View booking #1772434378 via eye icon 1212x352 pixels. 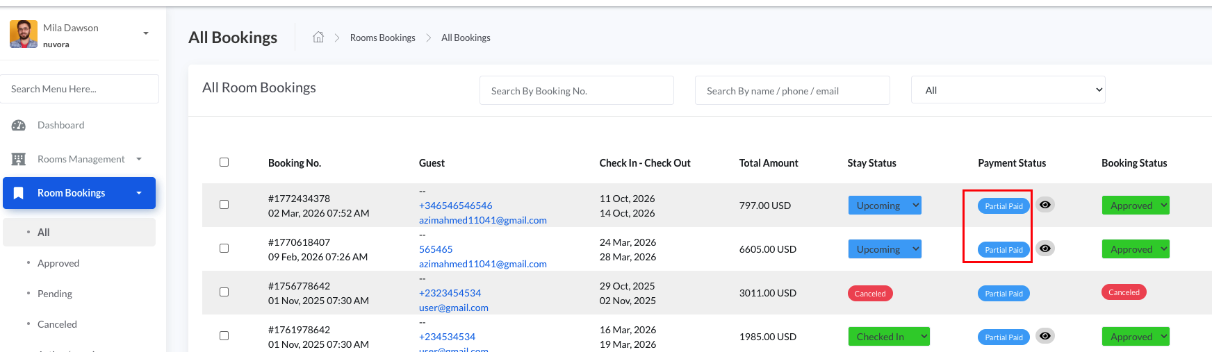[1045, 205]
